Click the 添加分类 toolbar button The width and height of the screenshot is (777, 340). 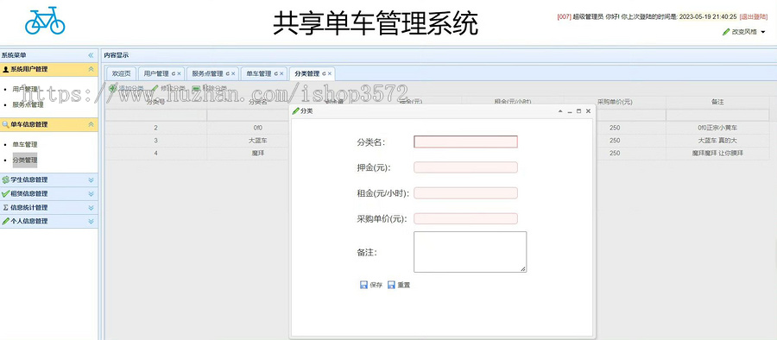126,88
